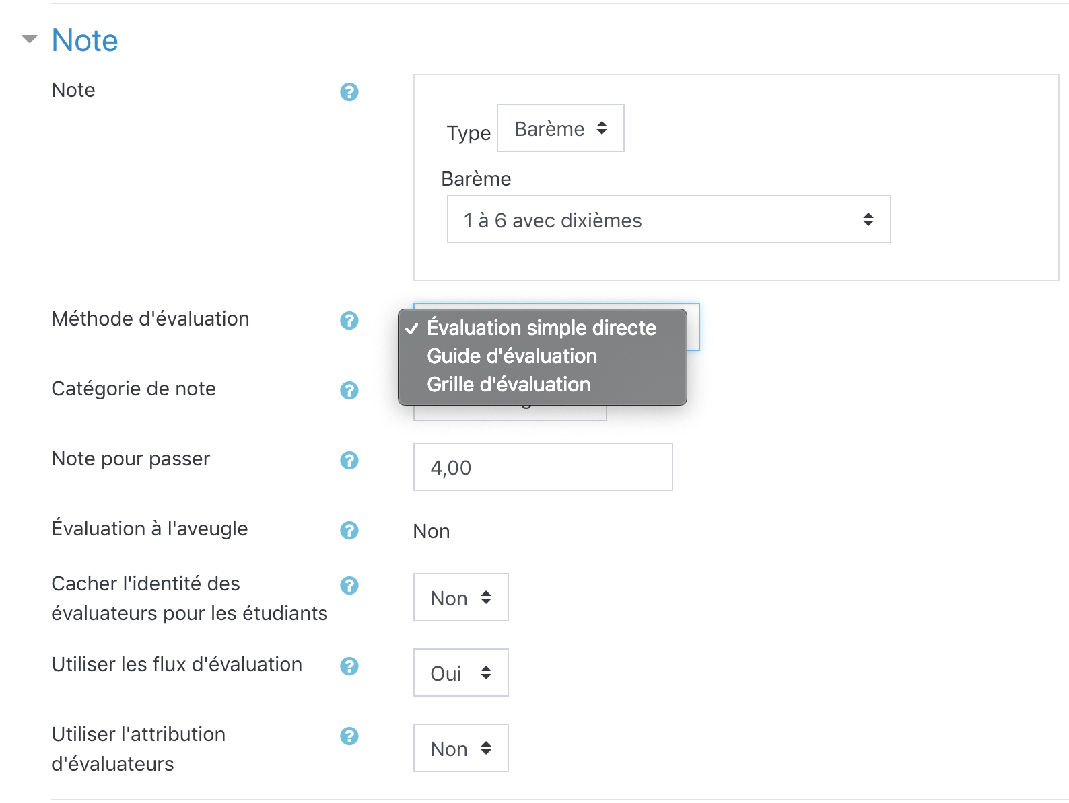
Task: Pick 'Grille d'évaluation' menu option
Action: coord(508,384)
